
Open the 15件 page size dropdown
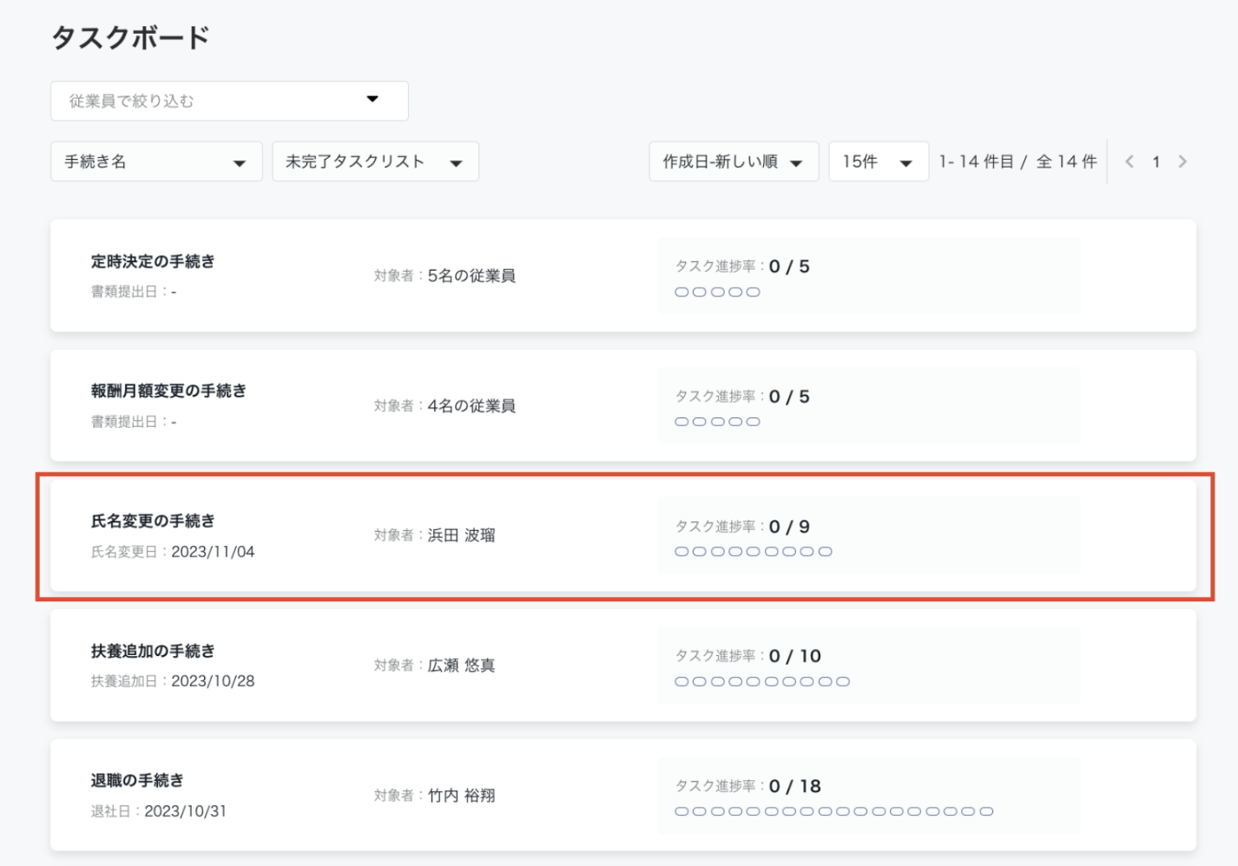pyautogui.click(x=879, y=161)
